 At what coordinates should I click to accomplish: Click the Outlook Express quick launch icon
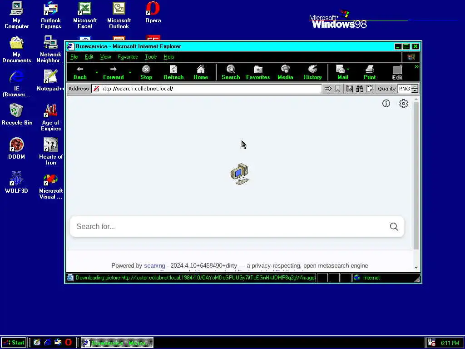[x=58, y=343]
